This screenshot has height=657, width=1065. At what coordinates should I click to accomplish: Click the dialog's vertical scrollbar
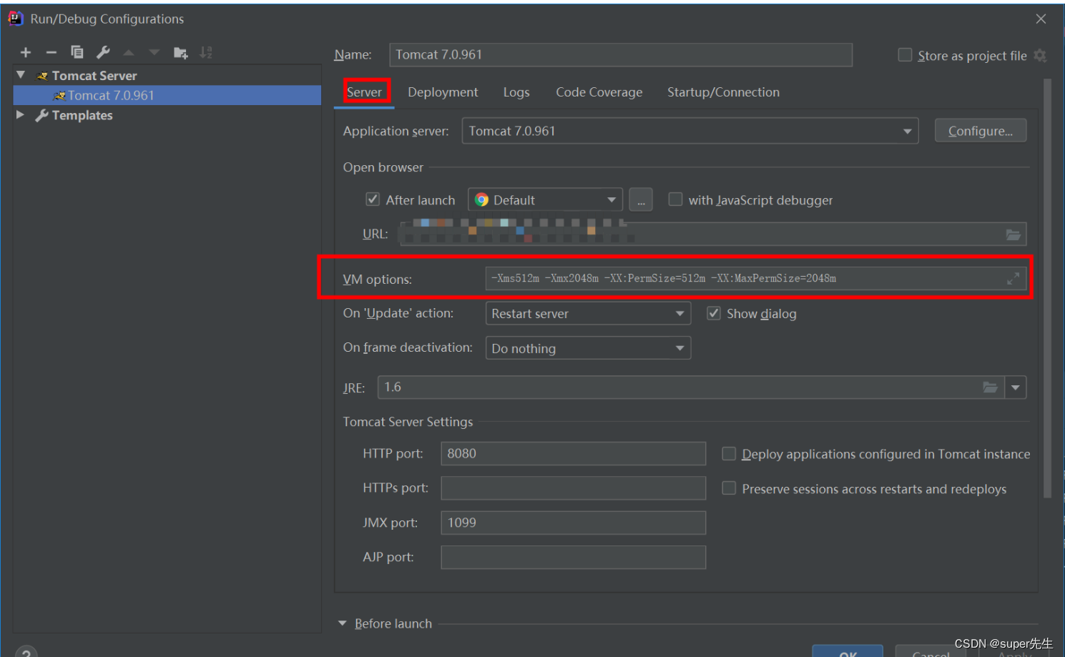(x=1048, y=288)
